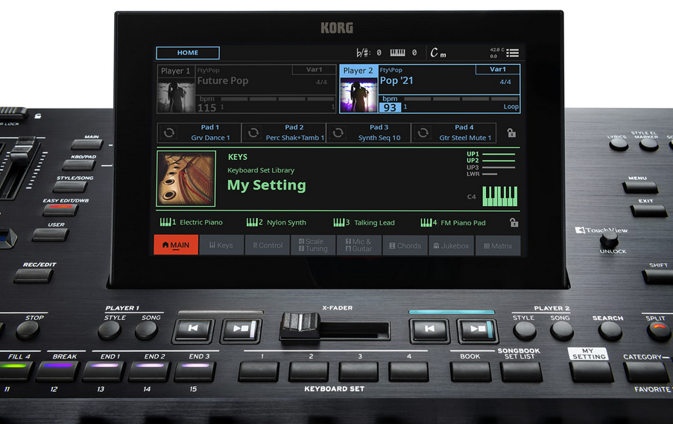Screen dimensions: 673x424
Task: Open the Player 2 Var1 selector
Action: pos(497,69)
